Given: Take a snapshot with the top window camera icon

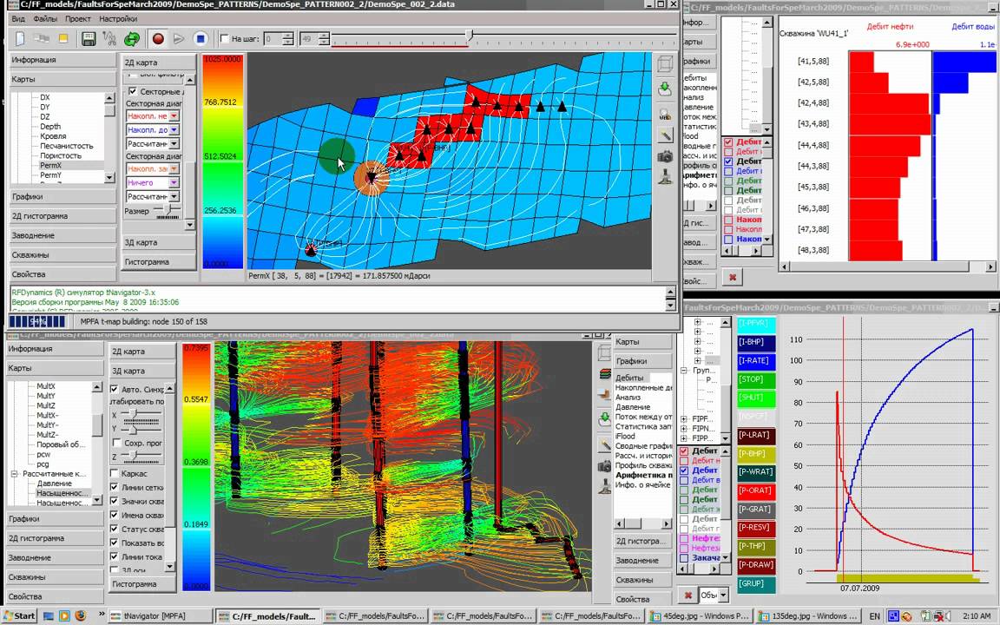Looking at the screenshot, I should click(665, 155).
